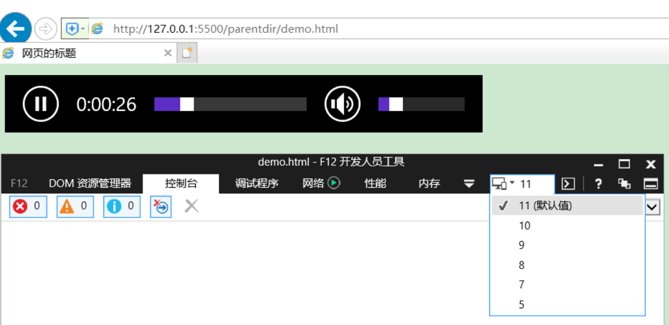Image resolution: width=669 pixels, height=325 pixels.
Task: Toggle the document mode dropdown showing 11
Action: coord(522,184)
